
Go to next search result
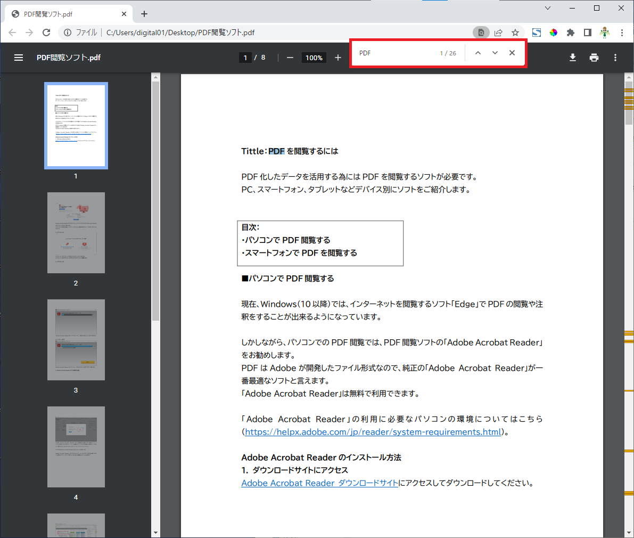pos(495,53)
